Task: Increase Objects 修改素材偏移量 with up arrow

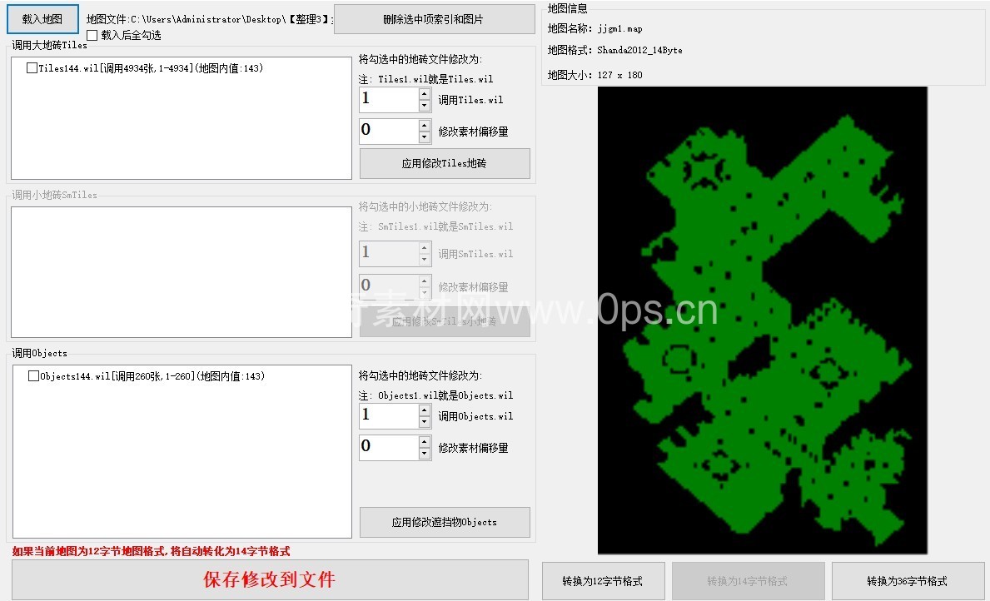Action: pyautogui.click(x=425, y=442)
